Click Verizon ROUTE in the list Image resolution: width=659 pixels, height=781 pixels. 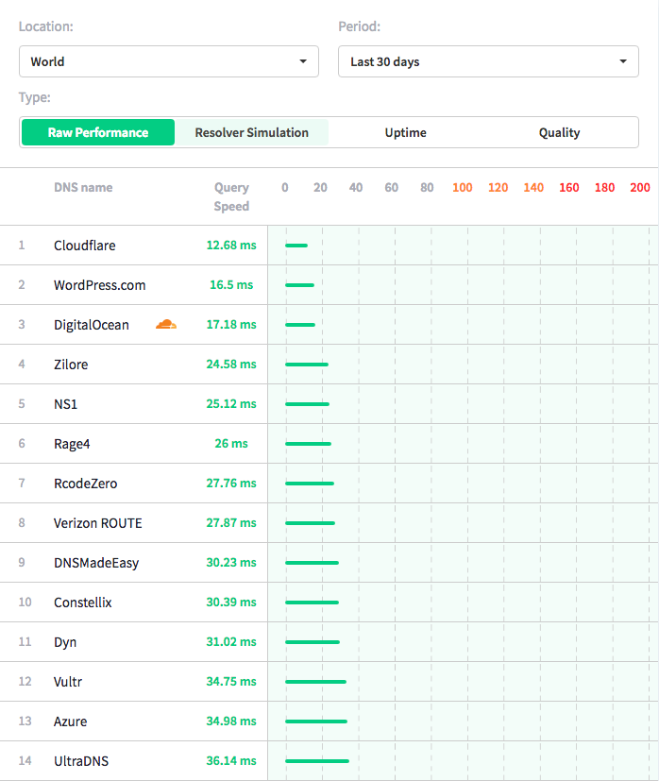(98, 523)
